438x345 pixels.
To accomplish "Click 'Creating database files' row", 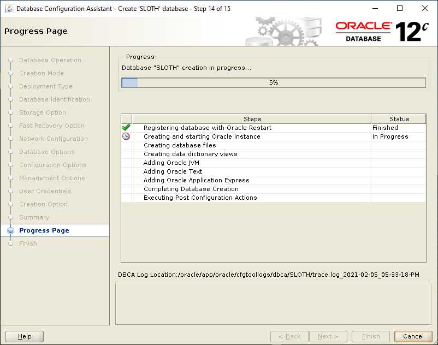I will coord(274,145).
